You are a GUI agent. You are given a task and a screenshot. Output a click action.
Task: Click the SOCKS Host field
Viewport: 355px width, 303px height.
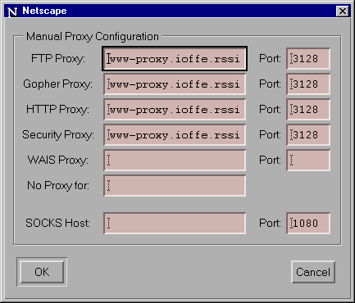click(175, 224)
